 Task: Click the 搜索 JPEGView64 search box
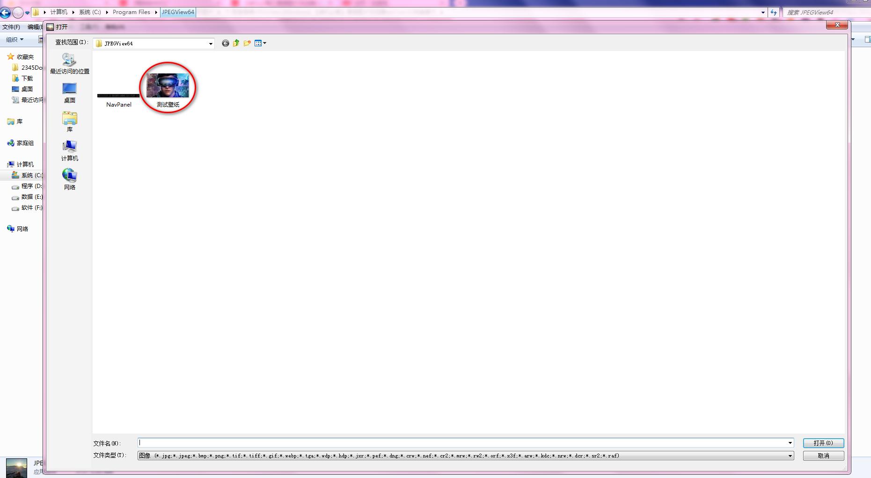(827, 13)
